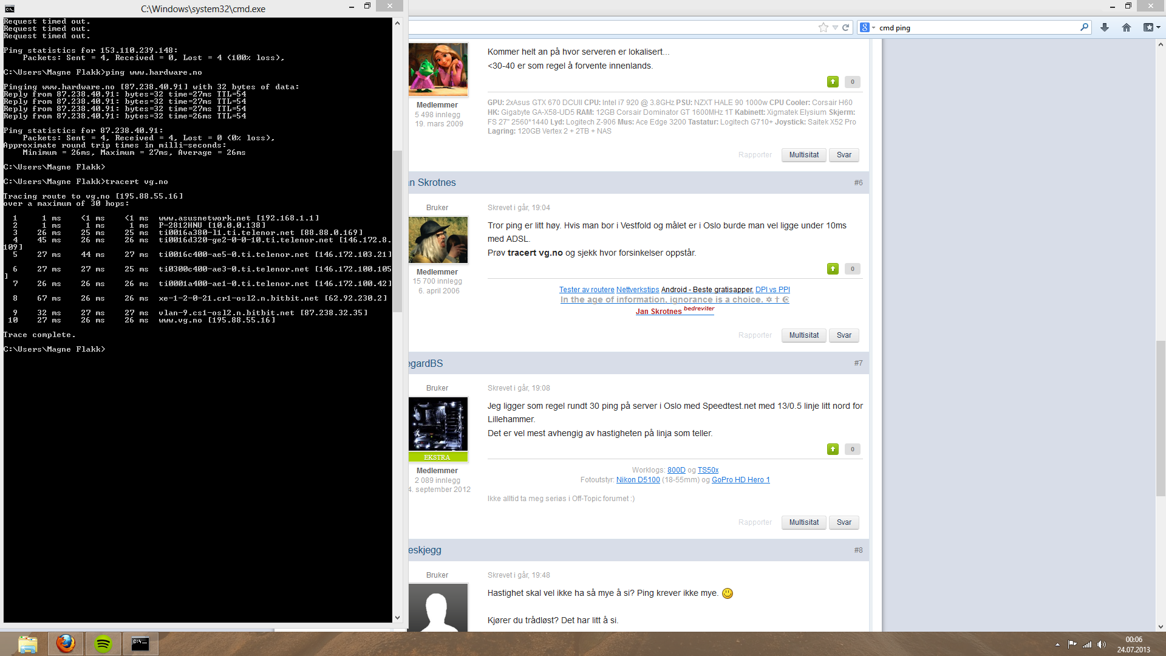Viewport: 1166px width, 656px height.
Task: Open the post permalink #7
Action: [858, 363]
